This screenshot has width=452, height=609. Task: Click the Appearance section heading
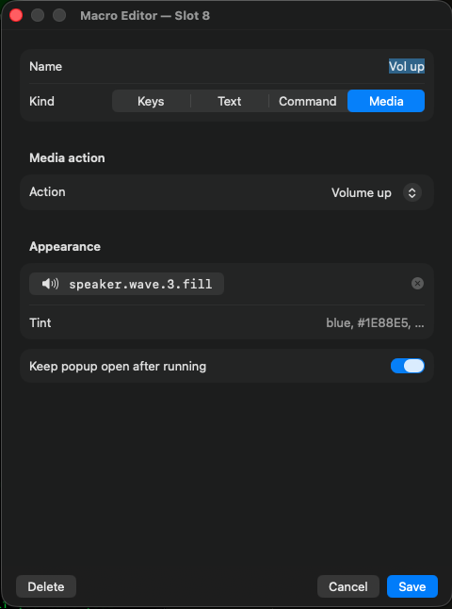click(x=65, y=247)
